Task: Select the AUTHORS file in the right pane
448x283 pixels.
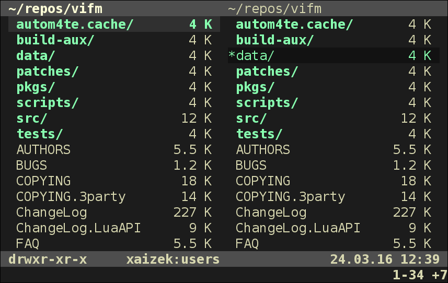Action: point(334,150)
